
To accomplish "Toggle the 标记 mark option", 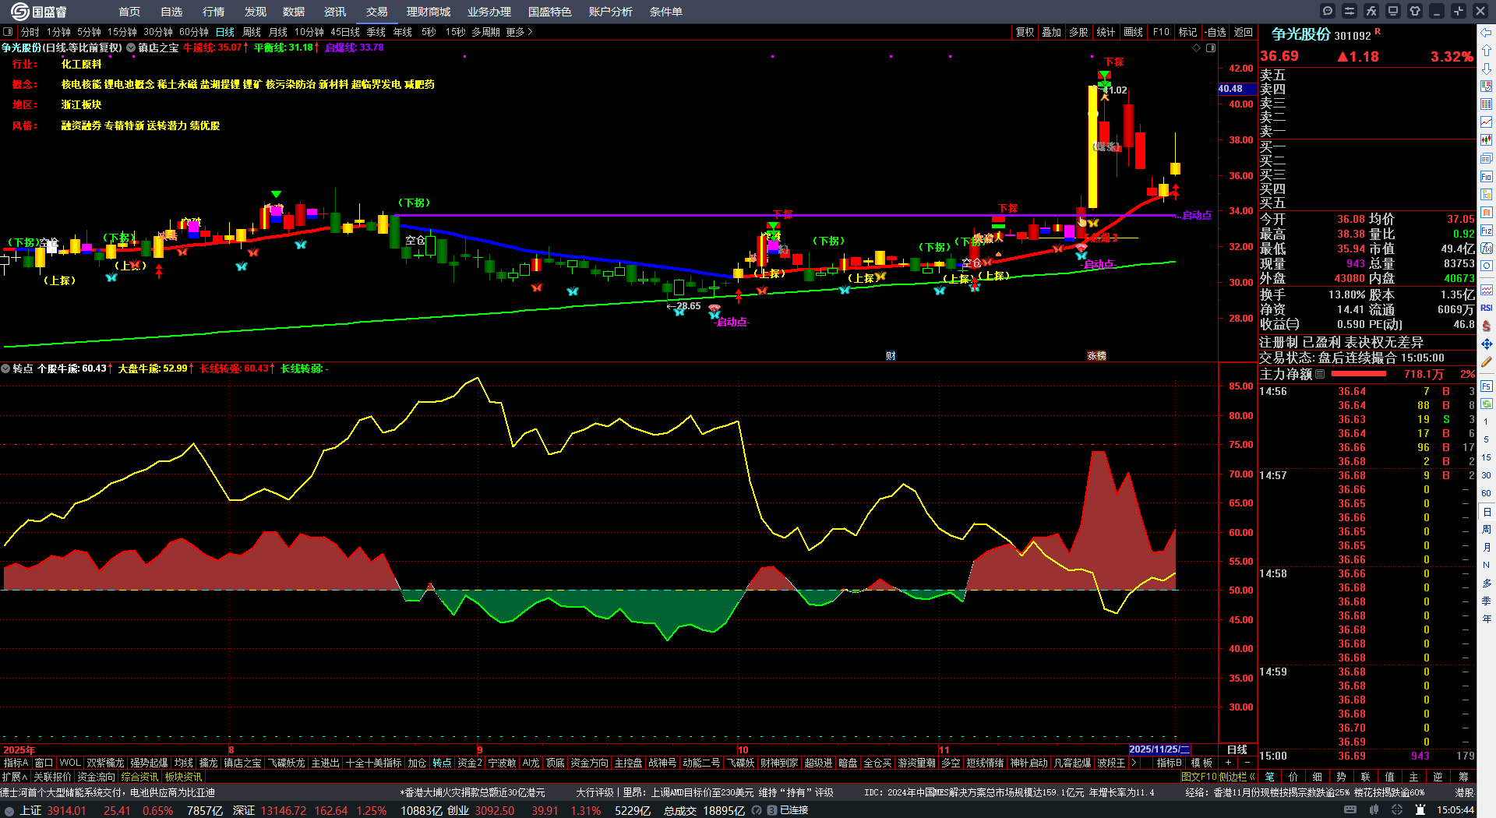I will (1187, 32).
